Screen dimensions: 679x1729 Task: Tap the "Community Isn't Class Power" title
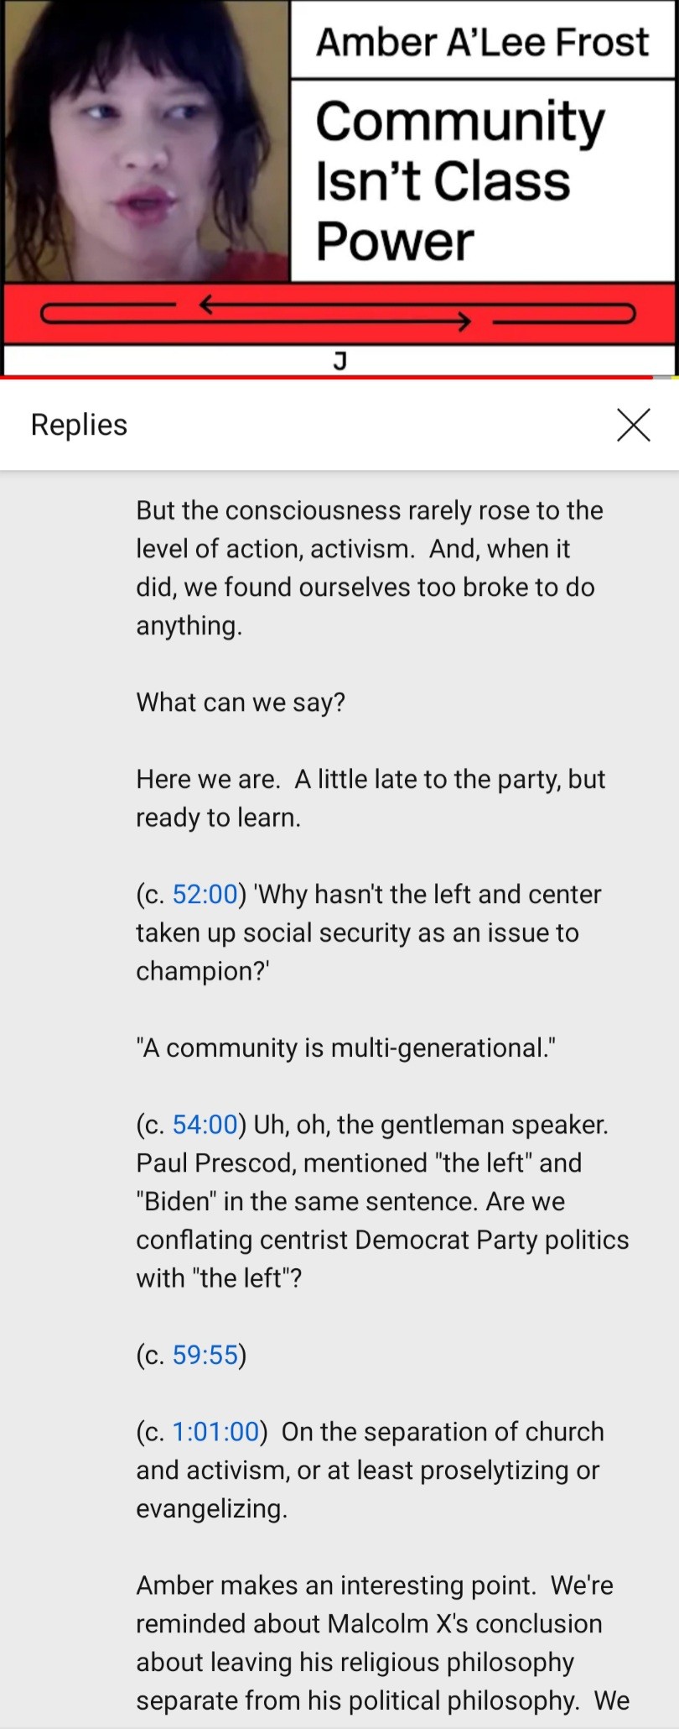pyautogui.click(x=459, y=180)
